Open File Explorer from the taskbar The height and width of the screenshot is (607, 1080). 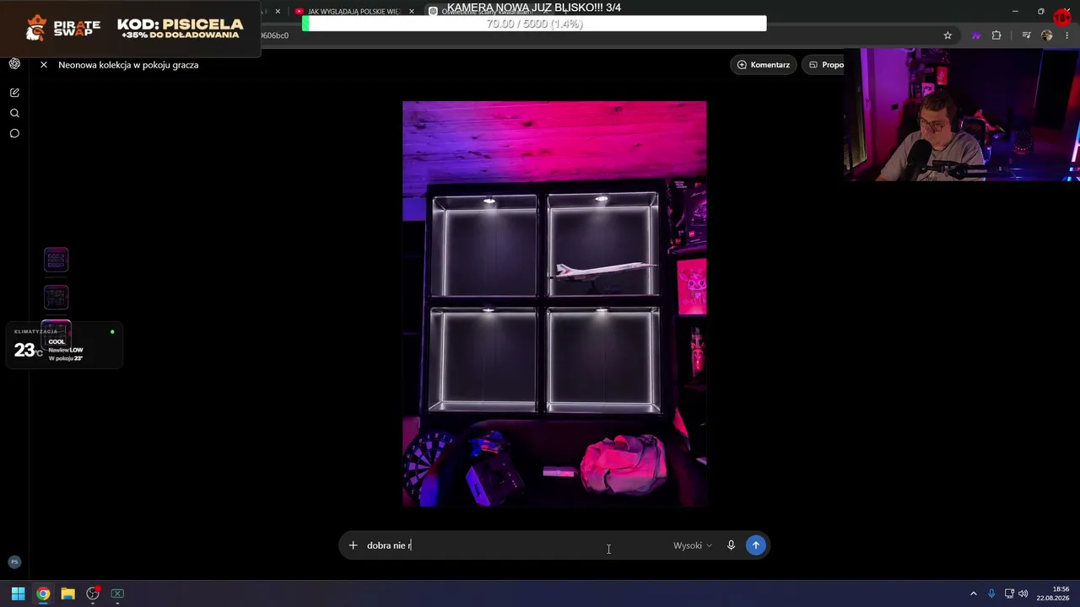point(67,594)
